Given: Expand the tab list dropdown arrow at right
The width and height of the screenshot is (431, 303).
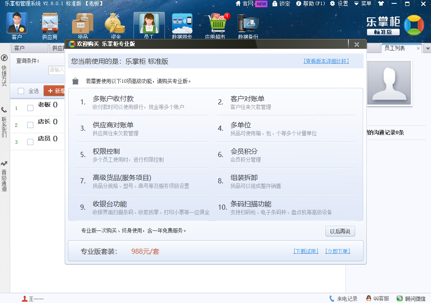Looking at the screenshot, I should tap(428, 48).
